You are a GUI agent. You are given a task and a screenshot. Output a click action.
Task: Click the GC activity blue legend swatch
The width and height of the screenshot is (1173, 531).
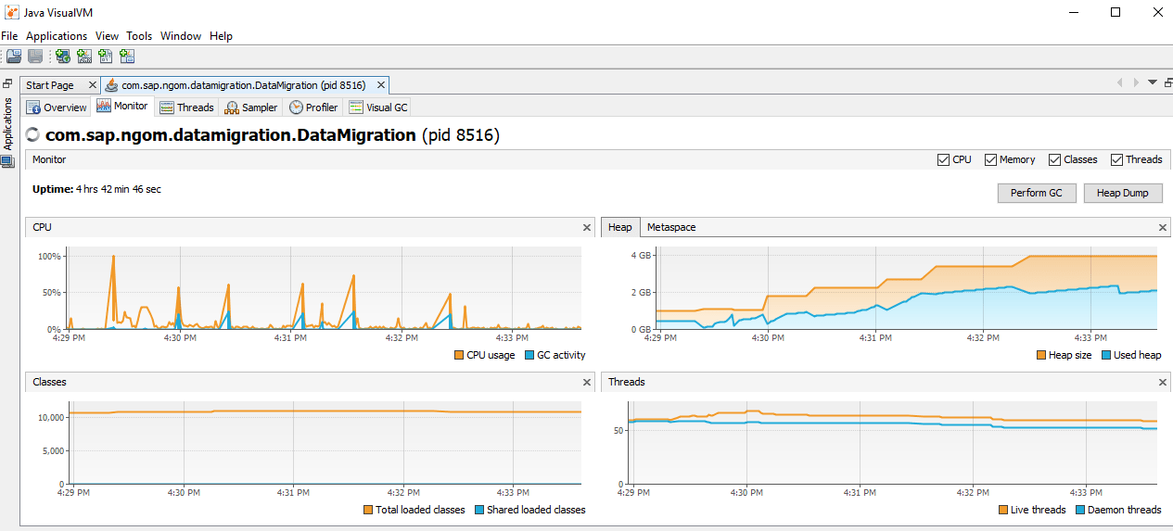coord(529,355)
